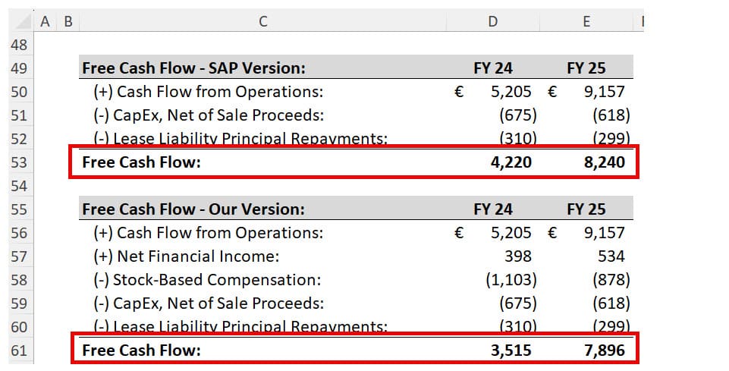Image resolution: width=729 pixels, height=371 pixels.
Task: Click row 56 Cash Flow from Operations label
Action: point(209,232)
